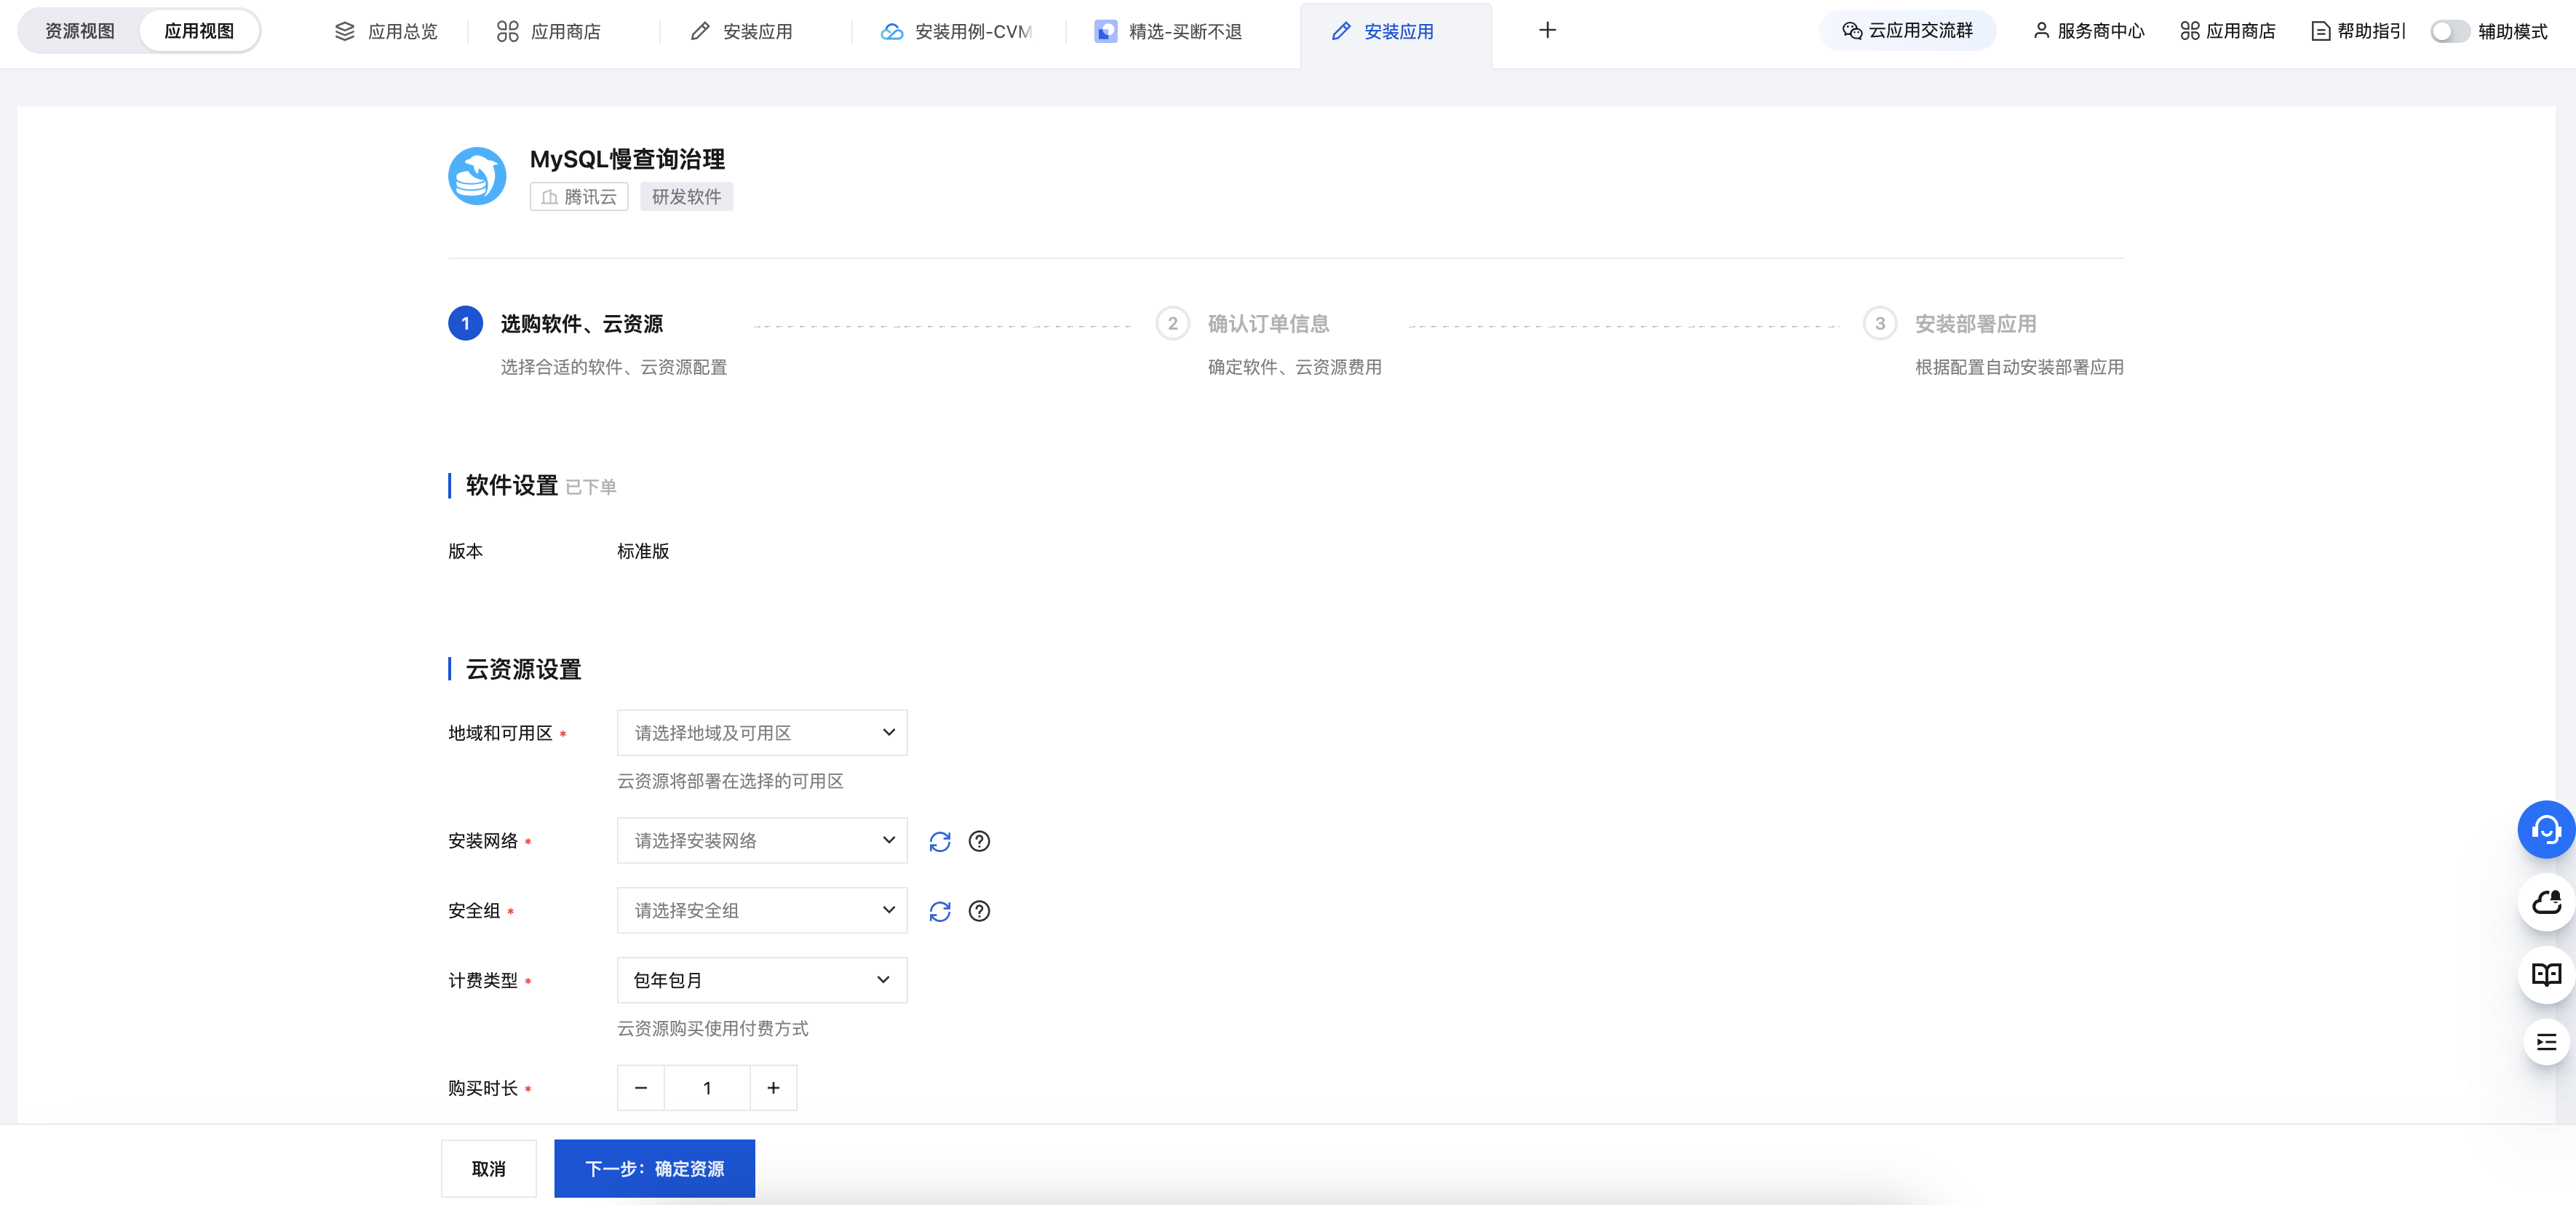Open help for install network field
Viewport: 2576px width, 1205px height.
979,841
